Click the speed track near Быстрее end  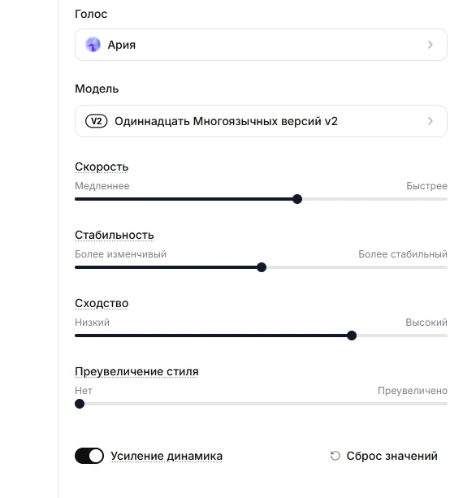click(x=439, y=199)
